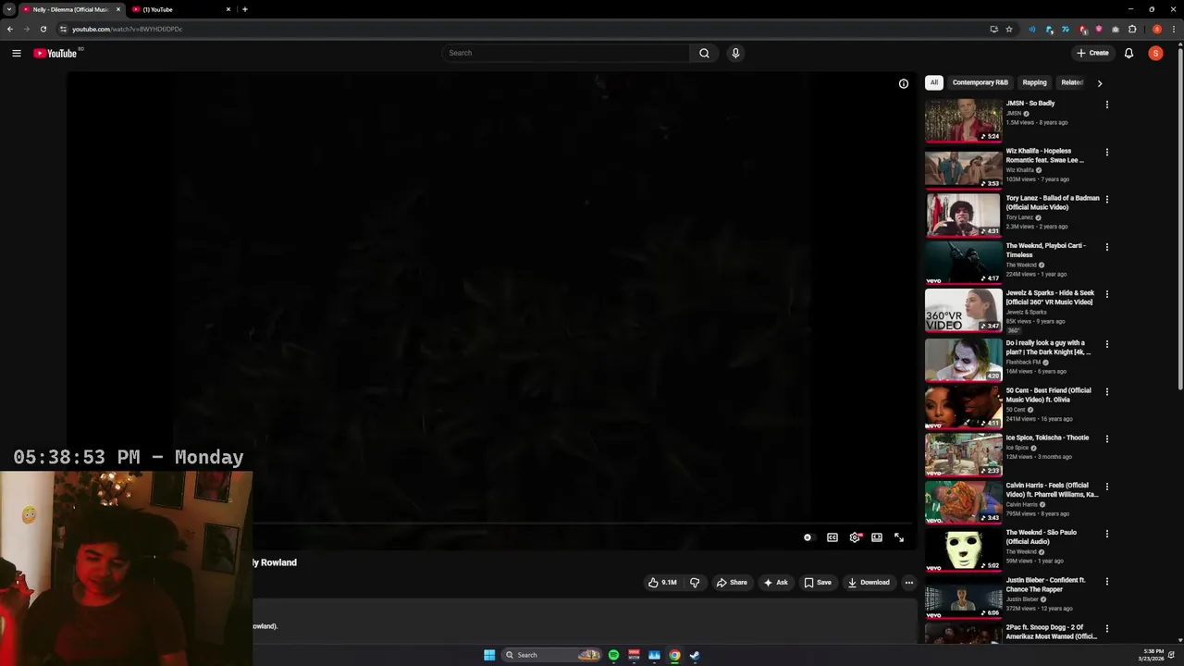Go to the YouTube home logo

tap(55, 53)
